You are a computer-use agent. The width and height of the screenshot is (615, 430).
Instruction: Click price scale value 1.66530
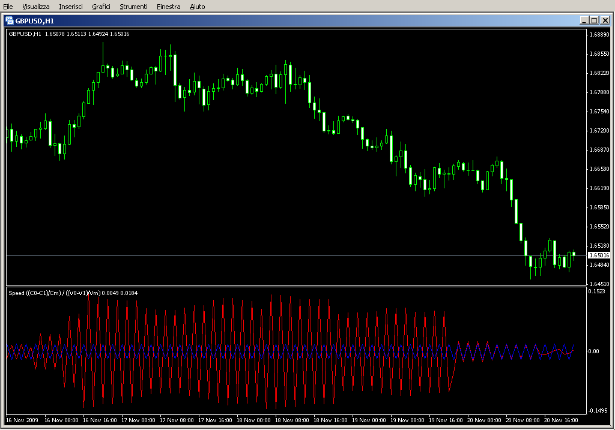pos(599,169)
